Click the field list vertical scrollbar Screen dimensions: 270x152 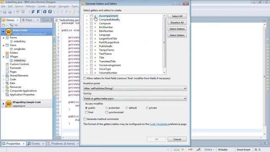164,44
